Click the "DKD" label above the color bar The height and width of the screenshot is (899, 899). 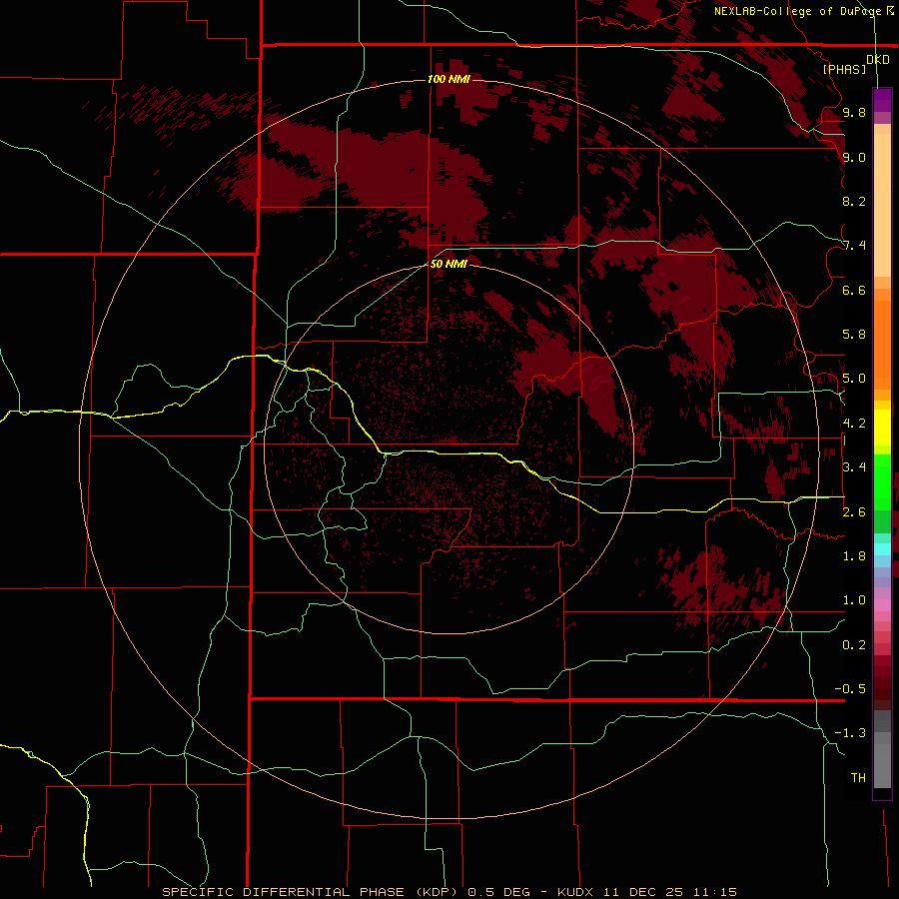pyautogui.click(x=878, y=60)
